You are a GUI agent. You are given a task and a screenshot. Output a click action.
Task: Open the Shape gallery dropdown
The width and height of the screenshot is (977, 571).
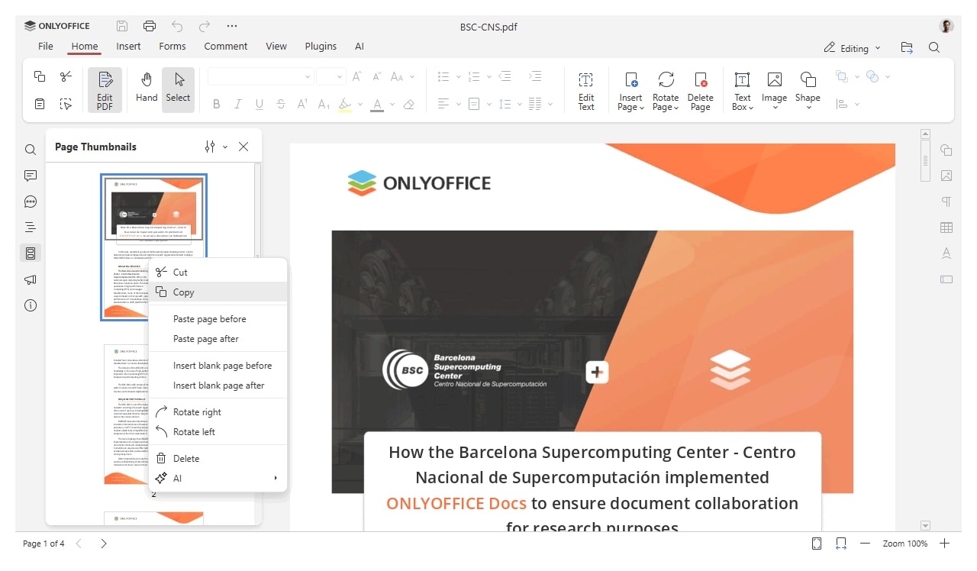coord(808,90)
